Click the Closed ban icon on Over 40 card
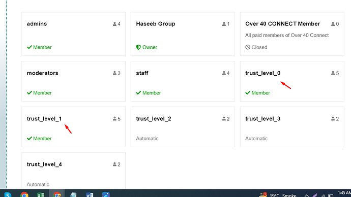This screenshot has height=197, width=351. 248,47
